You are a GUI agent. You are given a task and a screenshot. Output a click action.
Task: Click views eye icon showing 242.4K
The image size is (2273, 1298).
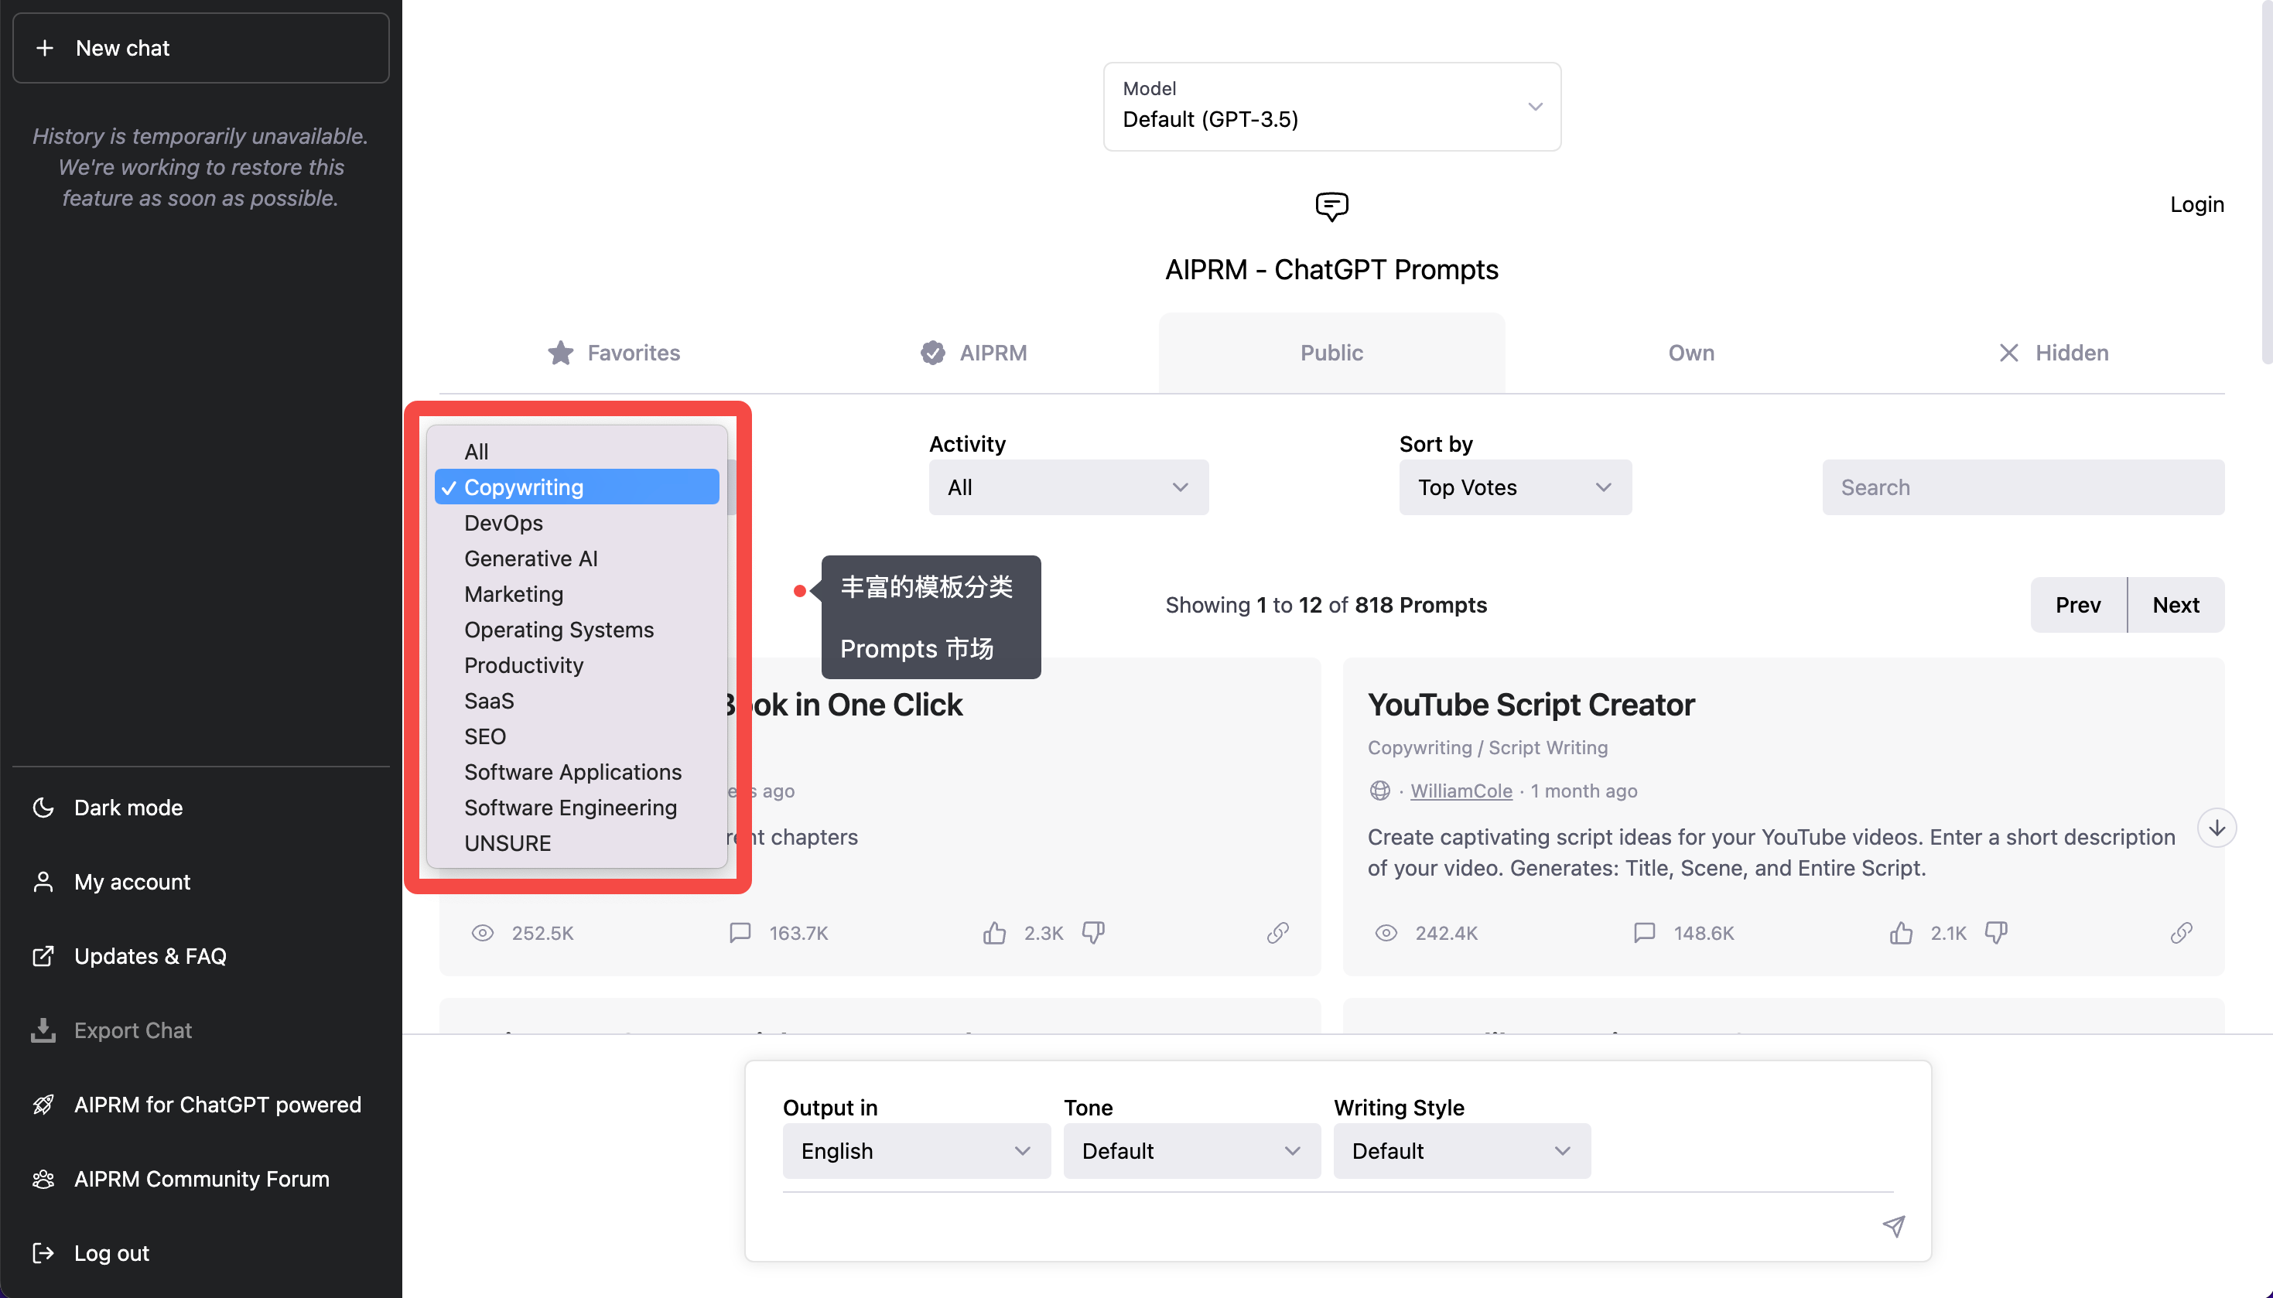coord(1386,934)
